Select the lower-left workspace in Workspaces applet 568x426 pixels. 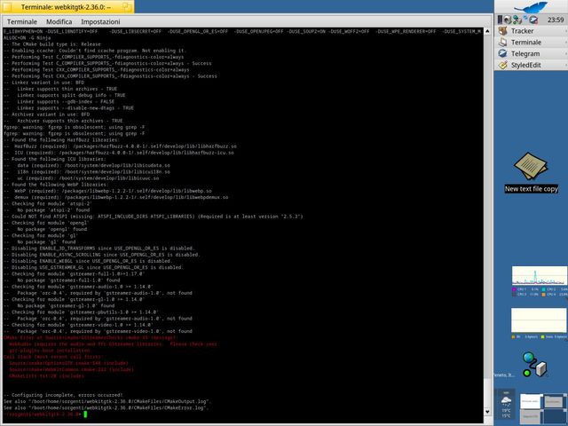pos(532,415)
